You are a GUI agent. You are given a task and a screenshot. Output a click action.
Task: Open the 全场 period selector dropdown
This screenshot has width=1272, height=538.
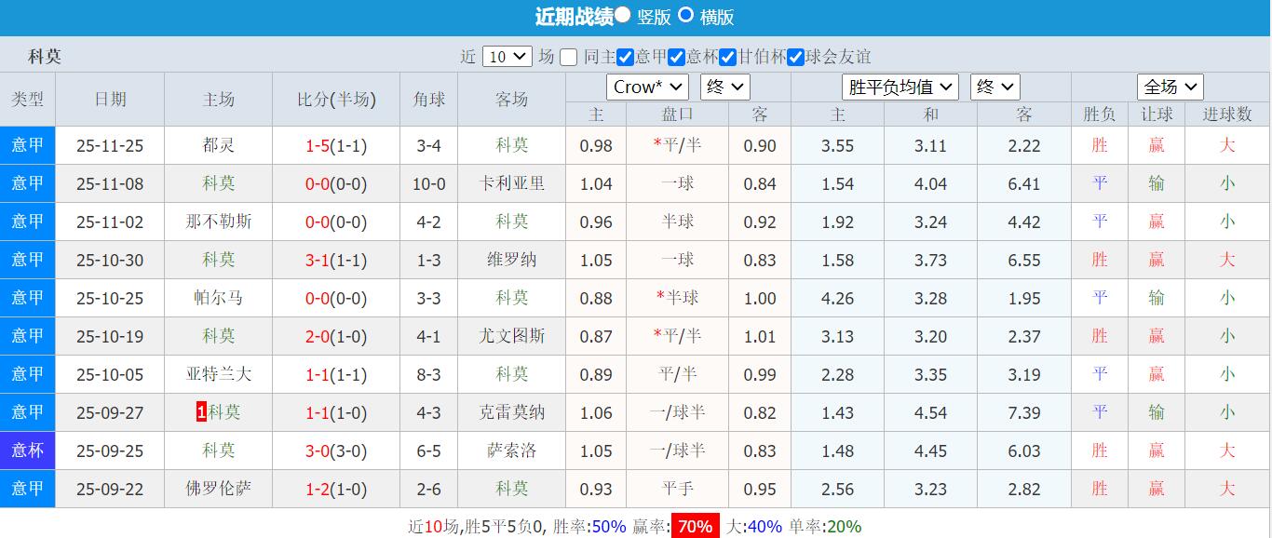1170,87
